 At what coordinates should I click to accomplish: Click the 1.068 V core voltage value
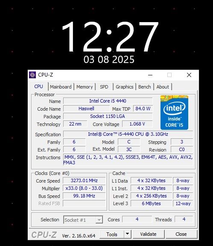tap(137, 124)
